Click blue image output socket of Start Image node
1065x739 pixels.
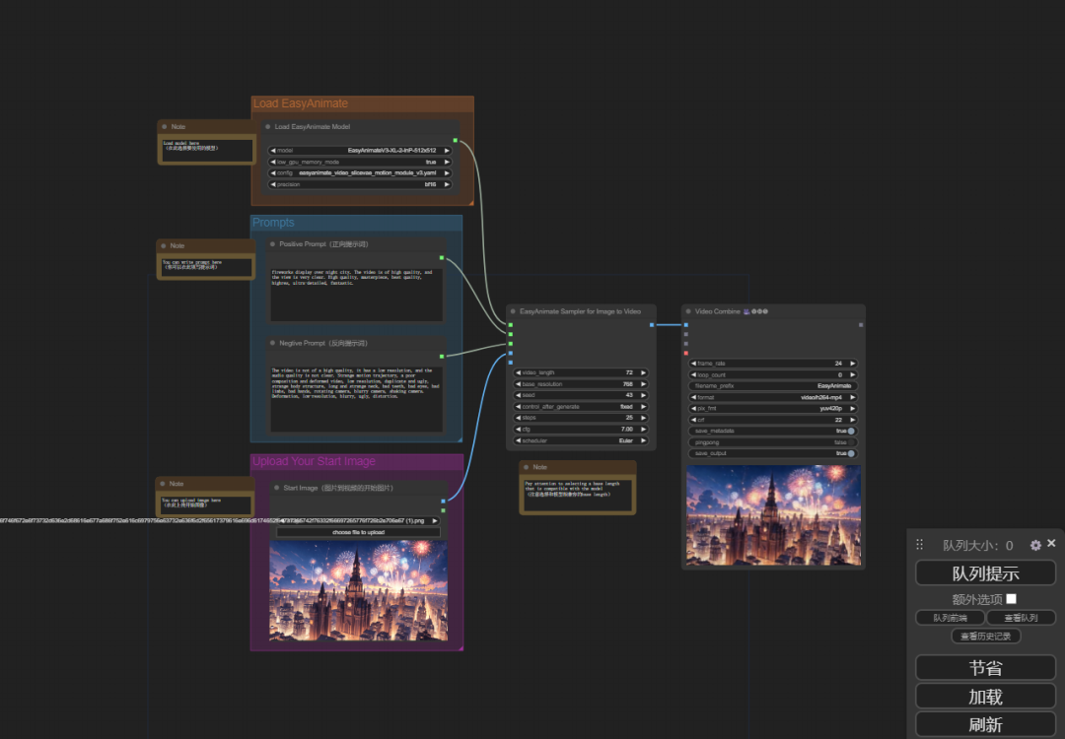tap(443, 502)
